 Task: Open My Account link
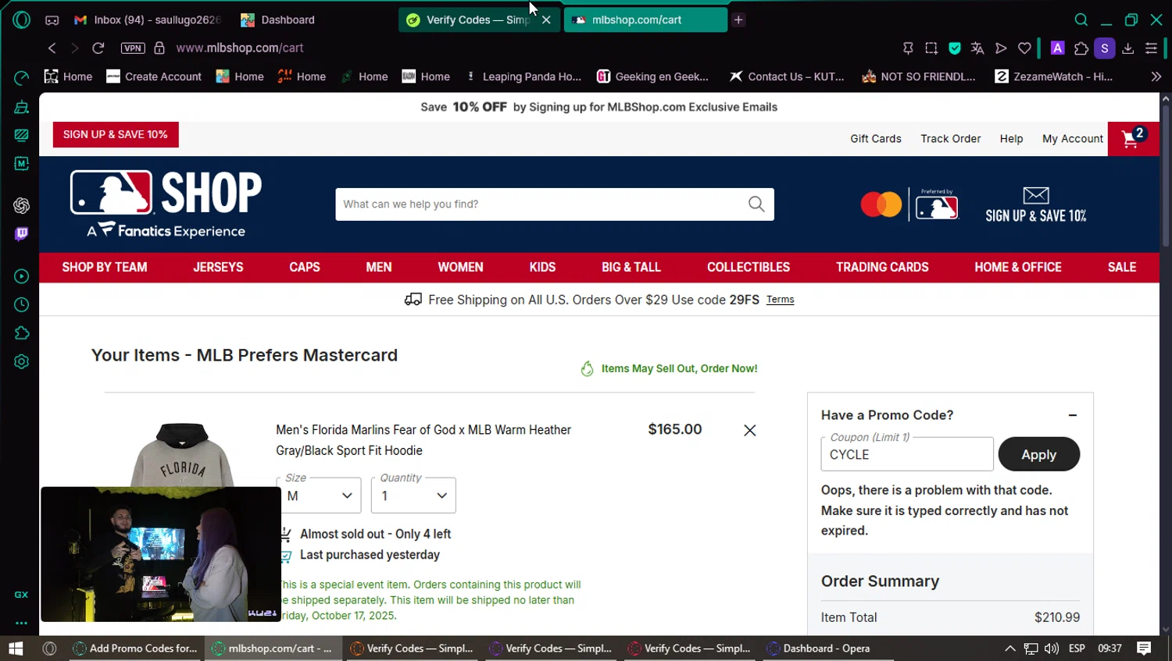1073,139
